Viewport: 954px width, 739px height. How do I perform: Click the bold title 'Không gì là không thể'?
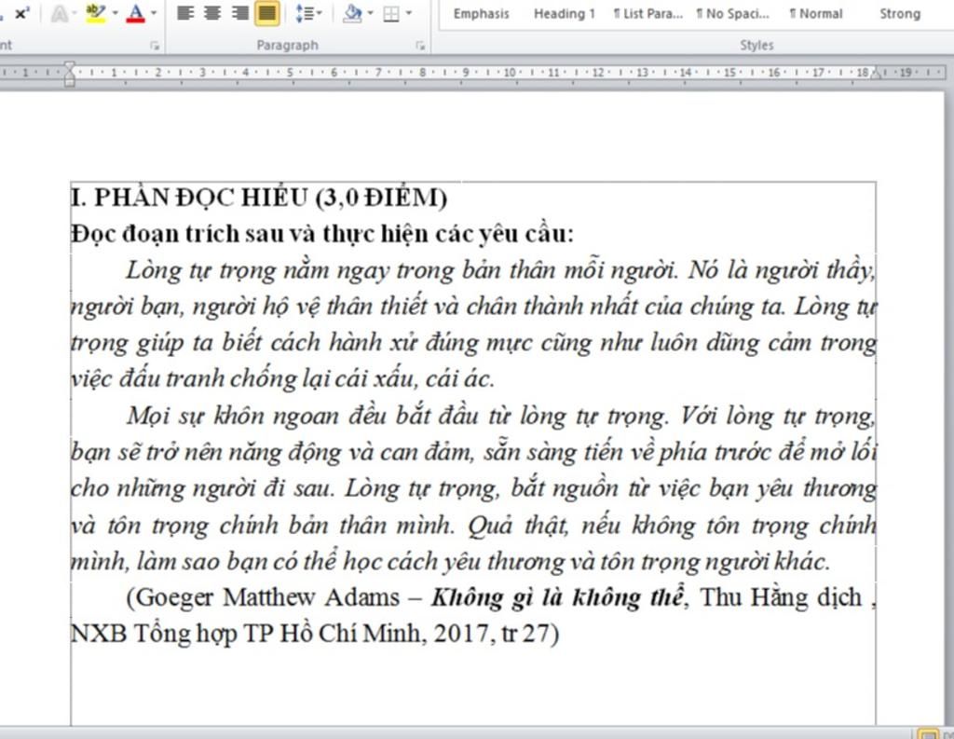(558, 597)
